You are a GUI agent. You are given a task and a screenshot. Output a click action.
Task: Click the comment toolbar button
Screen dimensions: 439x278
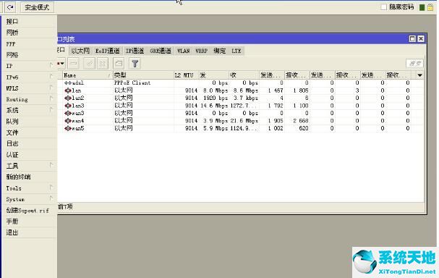119,64
